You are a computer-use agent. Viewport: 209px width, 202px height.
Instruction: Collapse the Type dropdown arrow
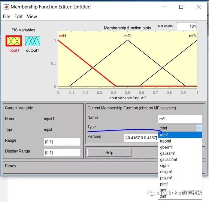click(199, 128)
